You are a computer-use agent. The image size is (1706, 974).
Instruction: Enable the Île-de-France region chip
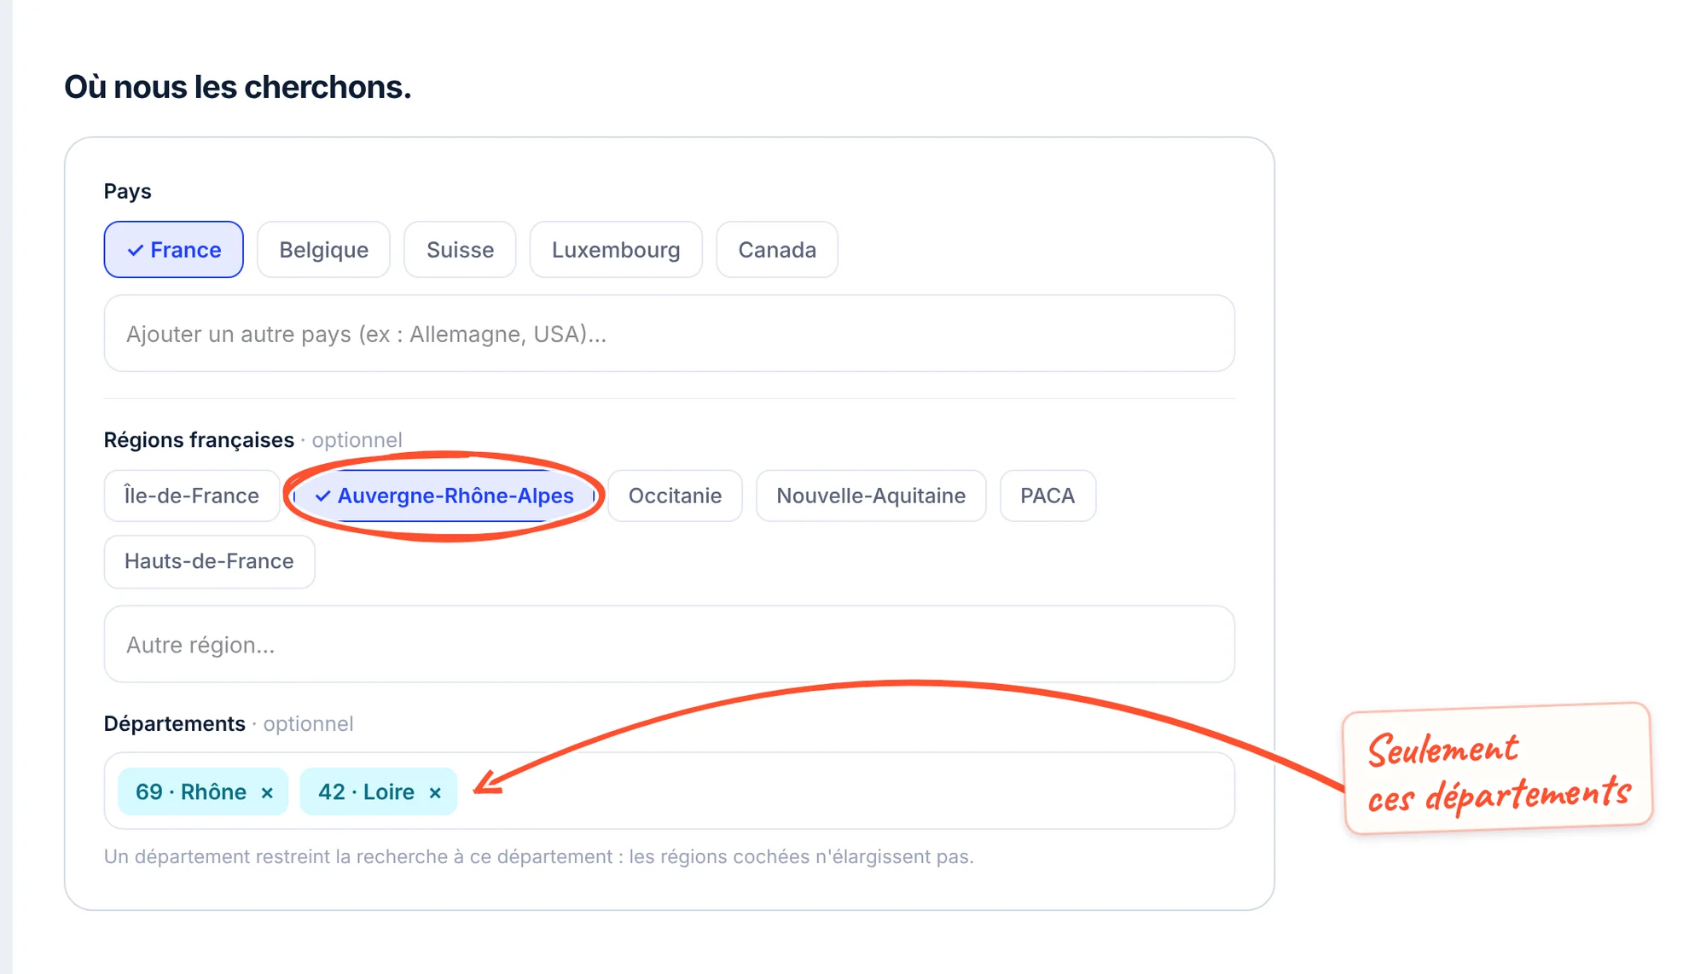192,496
